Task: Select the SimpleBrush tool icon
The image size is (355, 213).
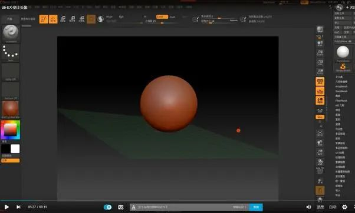Action: click(343, 67)
